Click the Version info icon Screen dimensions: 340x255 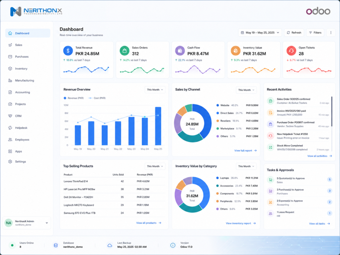click(x=173, y=245)
